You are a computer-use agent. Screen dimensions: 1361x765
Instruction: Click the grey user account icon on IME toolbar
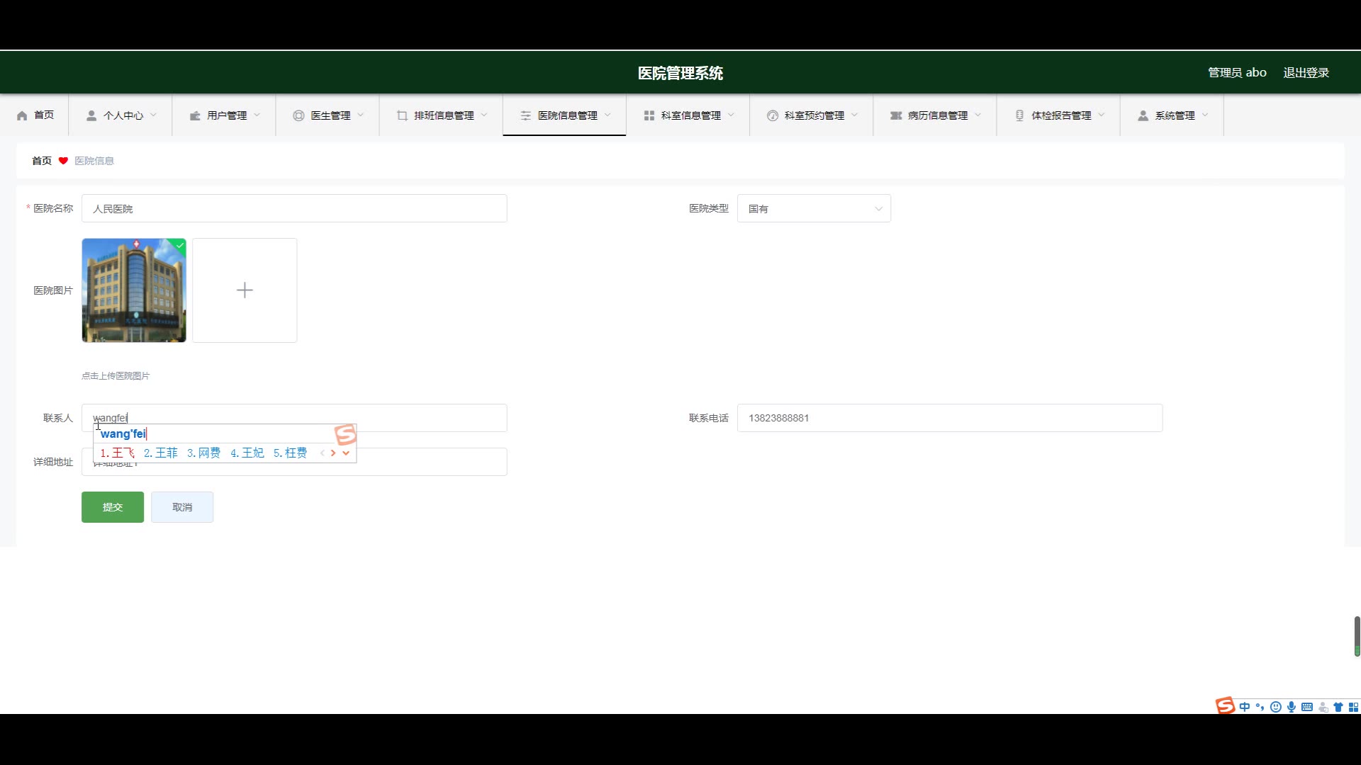pos(1323,707)
